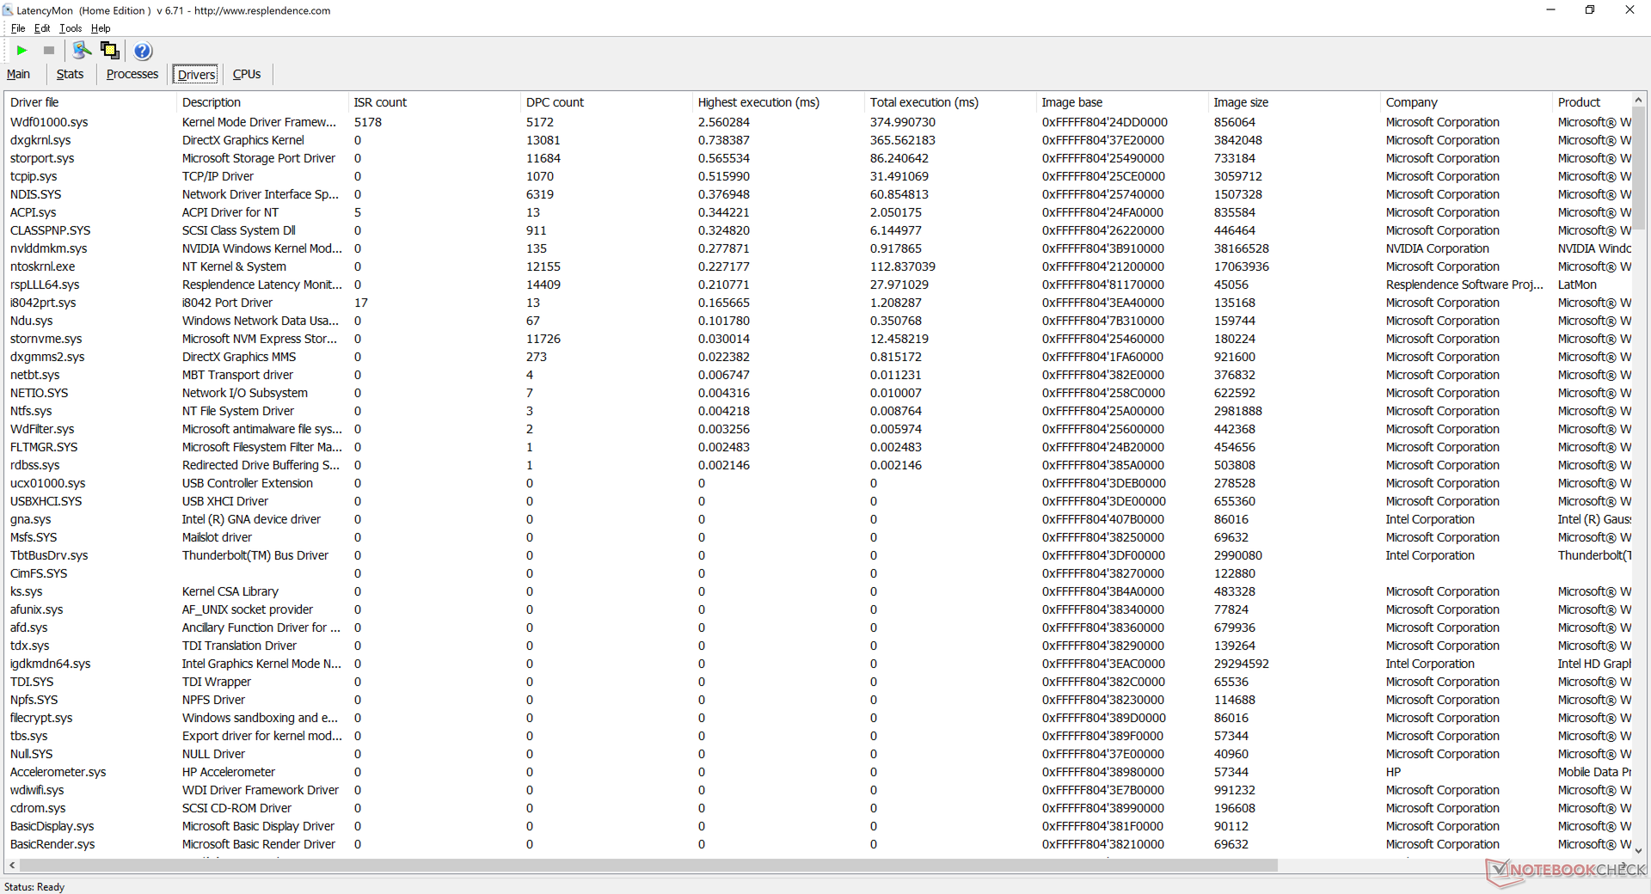
Task: Click the DirectX Graphics MMS description
Action: (239, 357)
